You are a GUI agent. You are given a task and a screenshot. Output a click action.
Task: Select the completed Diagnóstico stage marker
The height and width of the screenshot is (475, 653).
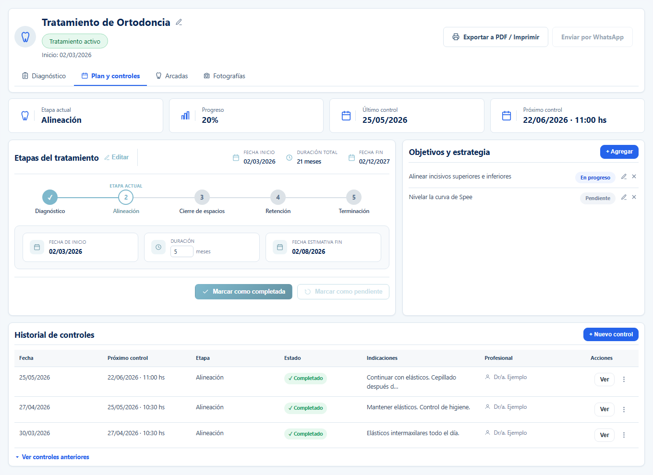pyautogui.click(x=50, y=197)
